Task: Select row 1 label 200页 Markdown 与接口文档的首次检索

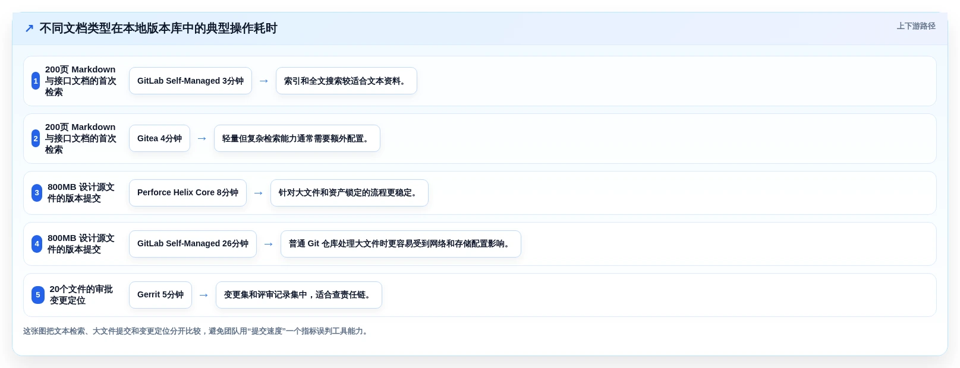Action: [x=81, y=81]
